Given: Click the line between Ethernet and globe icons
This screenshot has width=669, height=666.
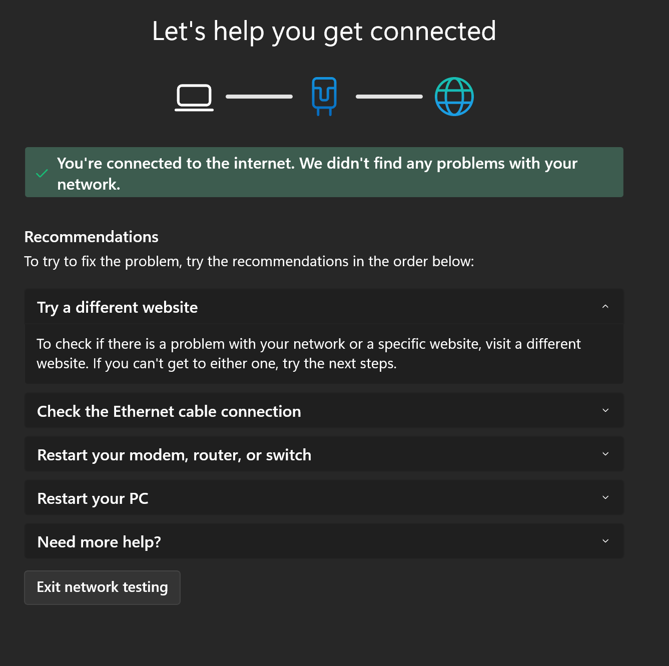Looking at the screenshot, I should click(x=389, y=97).
